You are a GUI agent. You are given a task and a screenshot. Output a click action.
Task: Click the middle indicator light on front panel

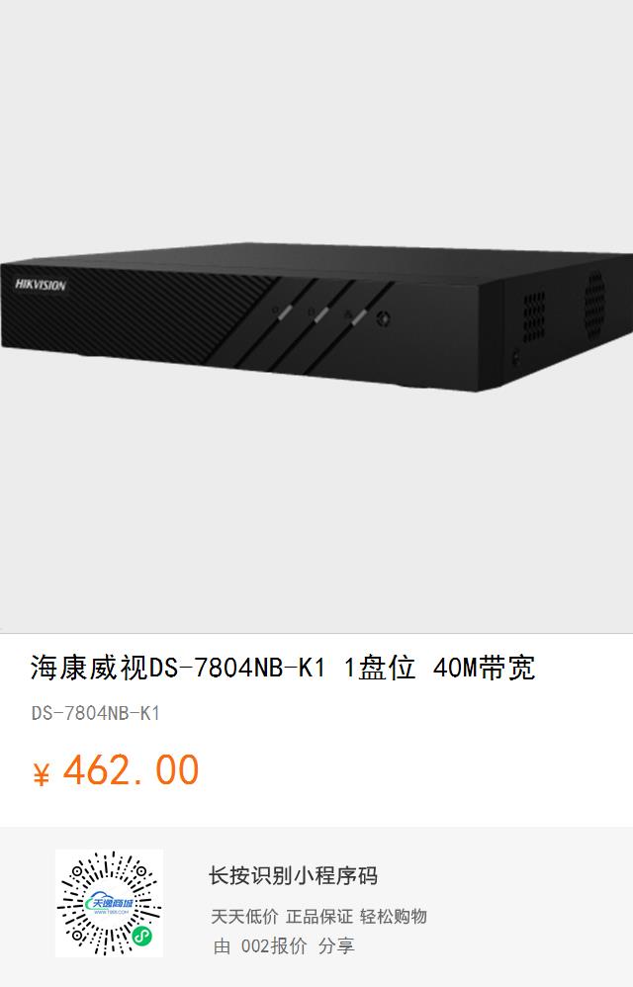point(320,314)
